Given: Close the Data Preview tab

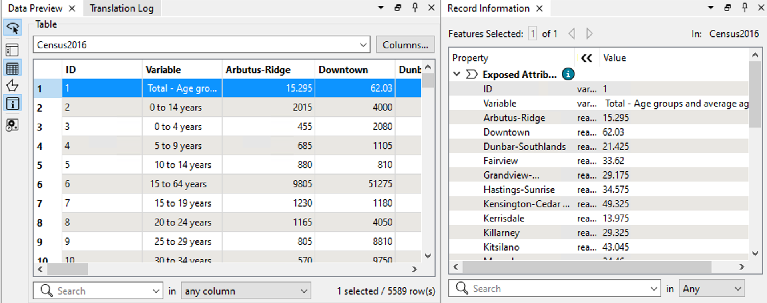Looking at the screenshot, I should 72,8.
